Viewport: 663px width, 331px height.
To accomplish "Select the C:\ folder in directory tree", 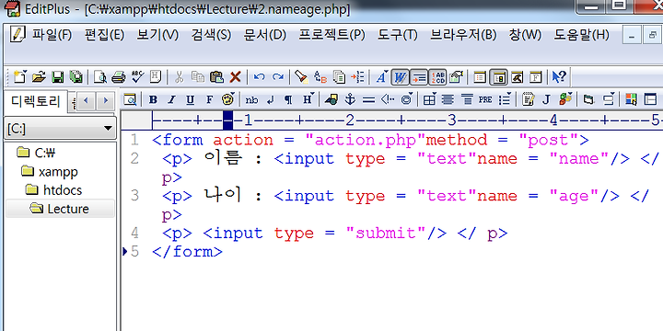I will pos(36,153).
